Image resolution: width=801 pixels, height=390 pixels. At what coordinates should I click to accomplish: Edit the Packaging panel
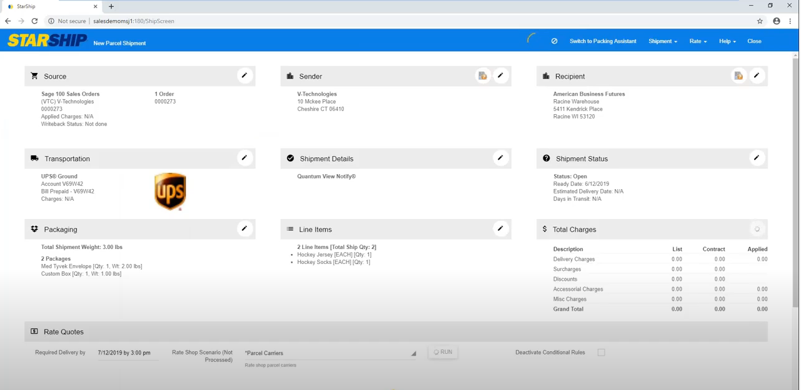(x=244, y=229)
